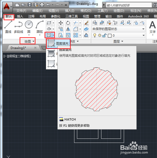Open the 文件(F) menu
The image size is (157, 158).
coord(21,11)
